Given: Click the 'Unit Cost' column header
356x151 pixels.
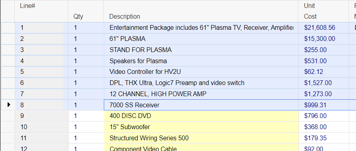Looking at the screenshot, I should (x=323, y=11).
